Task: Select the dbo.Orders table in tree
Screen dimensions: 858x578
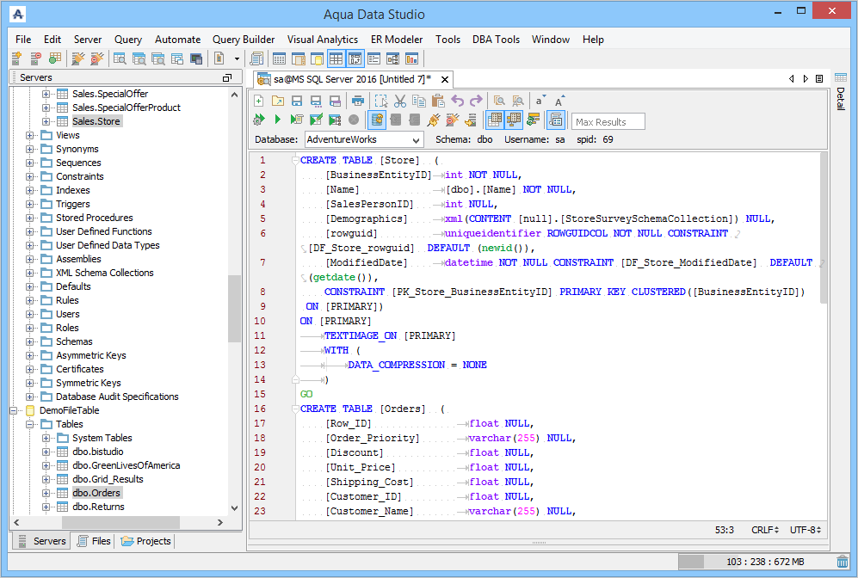Action: tap(96, 493)
